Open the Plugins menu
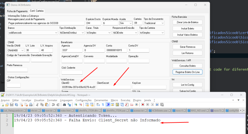Screen dimensions: 248x134 [x=137, y=100]
